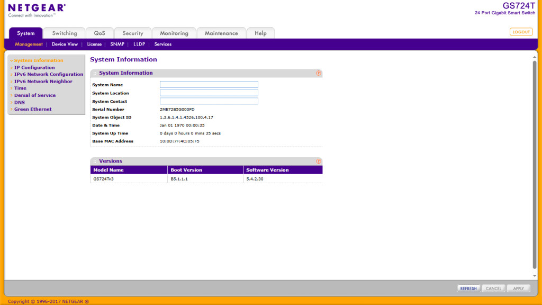Expand IP Configuration in sidebar
Image resolution: width=542 pixels, height=305 pixels.
tap(34, 68)
